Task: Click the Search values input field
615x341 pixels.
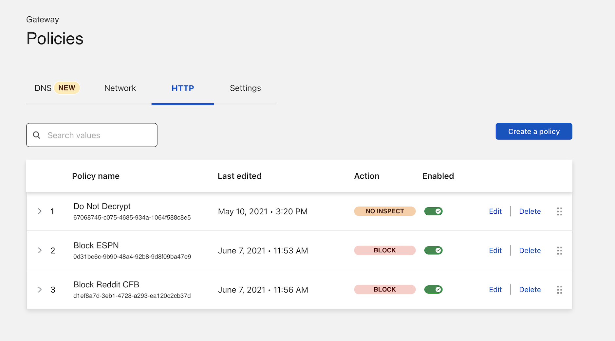Action: [x=98, y=135]
